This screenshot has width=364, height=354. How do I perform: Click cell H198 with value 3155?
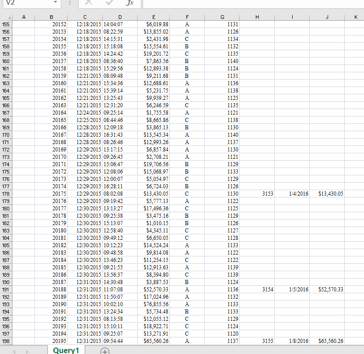[x=257, y=341]
